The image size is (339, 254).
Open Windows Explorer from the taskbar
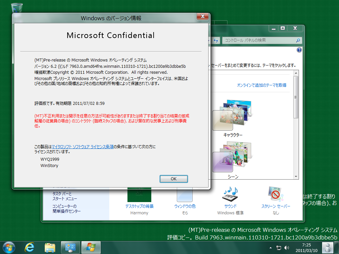coord(50,247)
